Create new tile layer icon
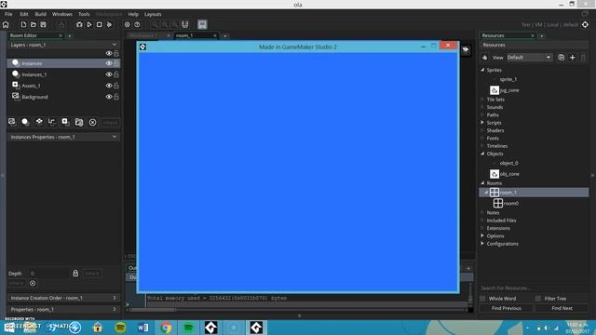The width and height of the screenshot is (596, 335). [39, 122]
